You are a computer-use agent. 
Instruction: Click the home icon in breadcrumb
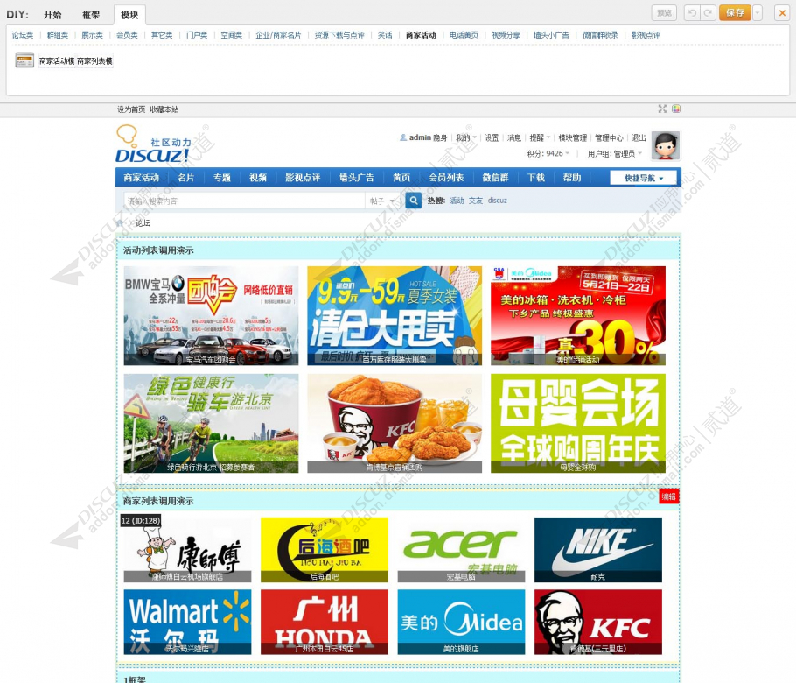coord(120,222)
